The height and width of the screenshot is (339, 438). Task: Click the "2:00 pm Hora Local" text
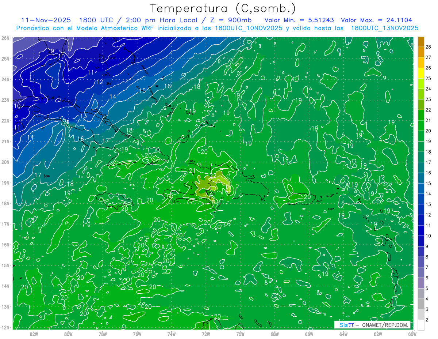161,20
